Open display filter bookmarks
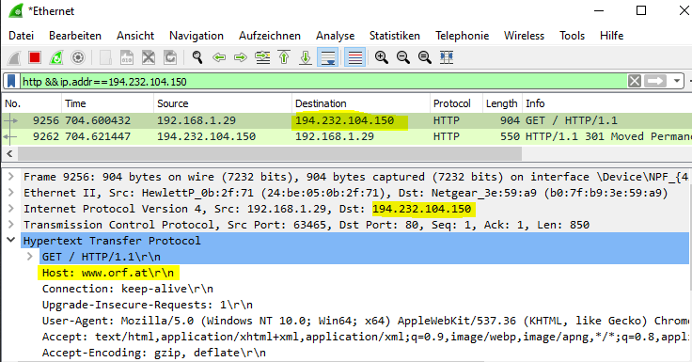 point(11,81)
